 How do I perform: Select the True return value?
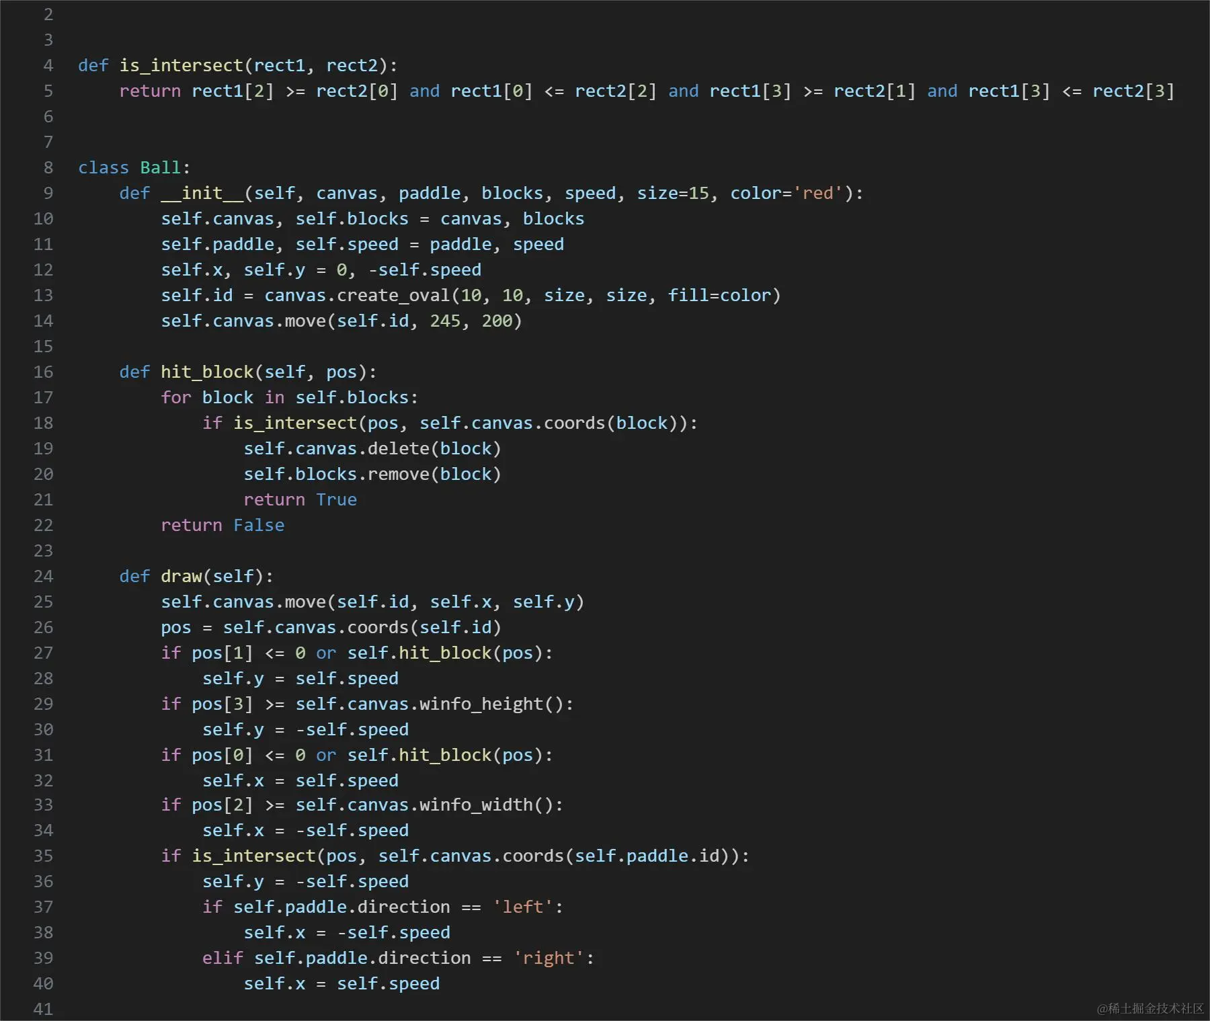click(x=337, y=500)
